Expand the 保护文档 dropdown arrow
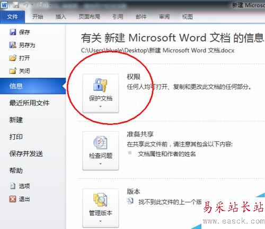The image size is (265, 229). pyautogui.click(x=100, y=107)
